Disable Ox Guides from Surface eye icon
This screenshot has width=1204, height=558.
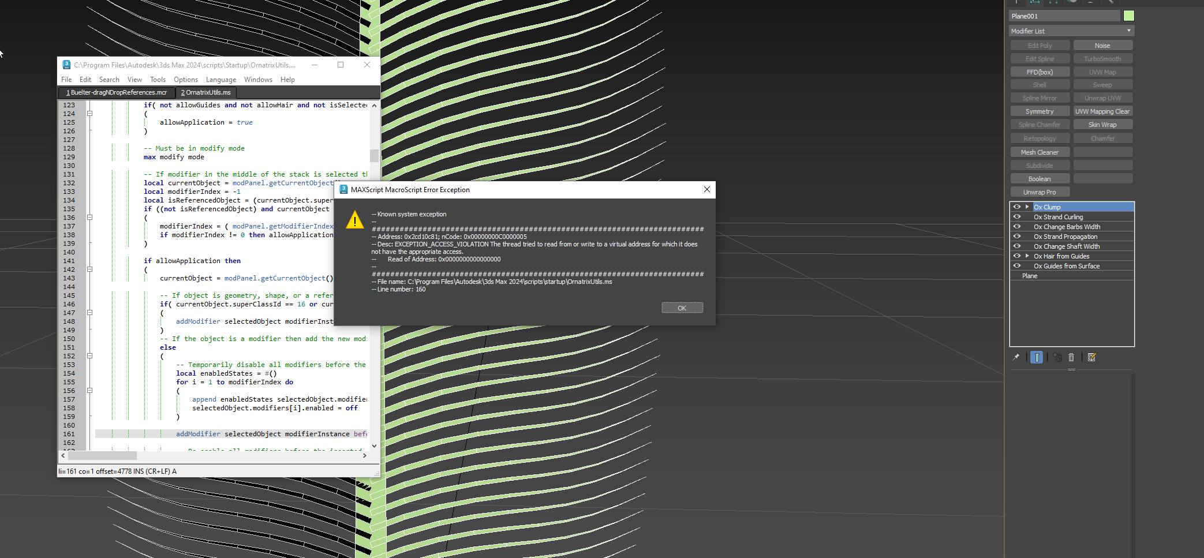[x=1017, y=266]
